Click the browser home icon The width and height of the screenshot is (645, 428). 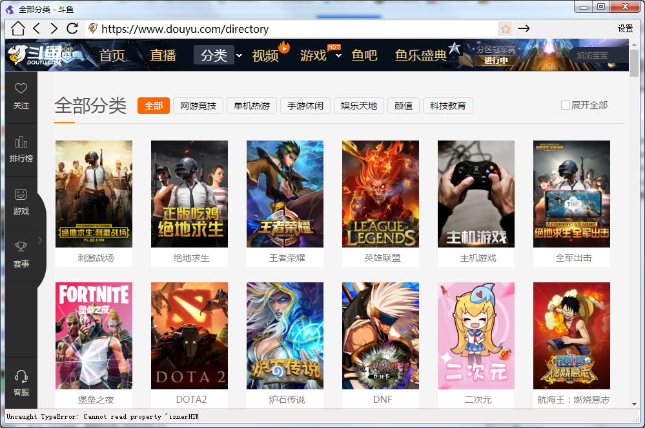pos(17,28)
